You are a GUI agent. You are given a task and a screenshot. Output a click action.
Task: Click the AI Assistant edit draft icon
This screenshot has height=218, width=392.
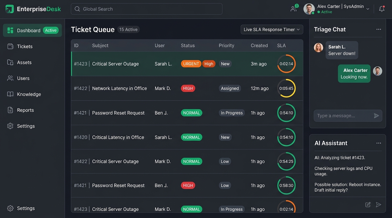[368, 204]
